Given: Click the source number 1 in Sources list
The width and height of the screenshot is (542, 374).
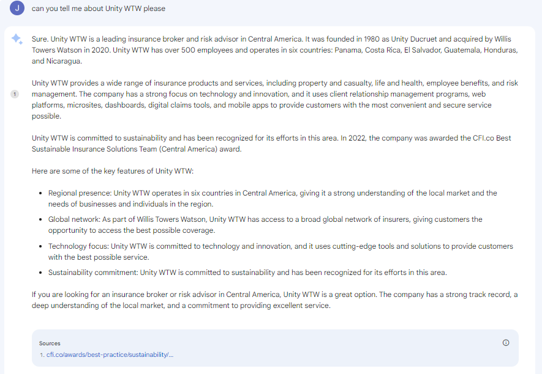Looking at the screenshot, I should pyautogui.click(x=42, y=354).
